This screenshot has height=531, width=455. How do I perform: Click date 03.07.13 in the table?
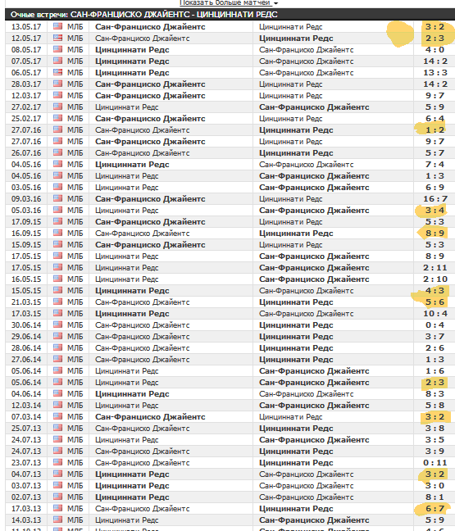pyautogui.click(x=26, y=486)
